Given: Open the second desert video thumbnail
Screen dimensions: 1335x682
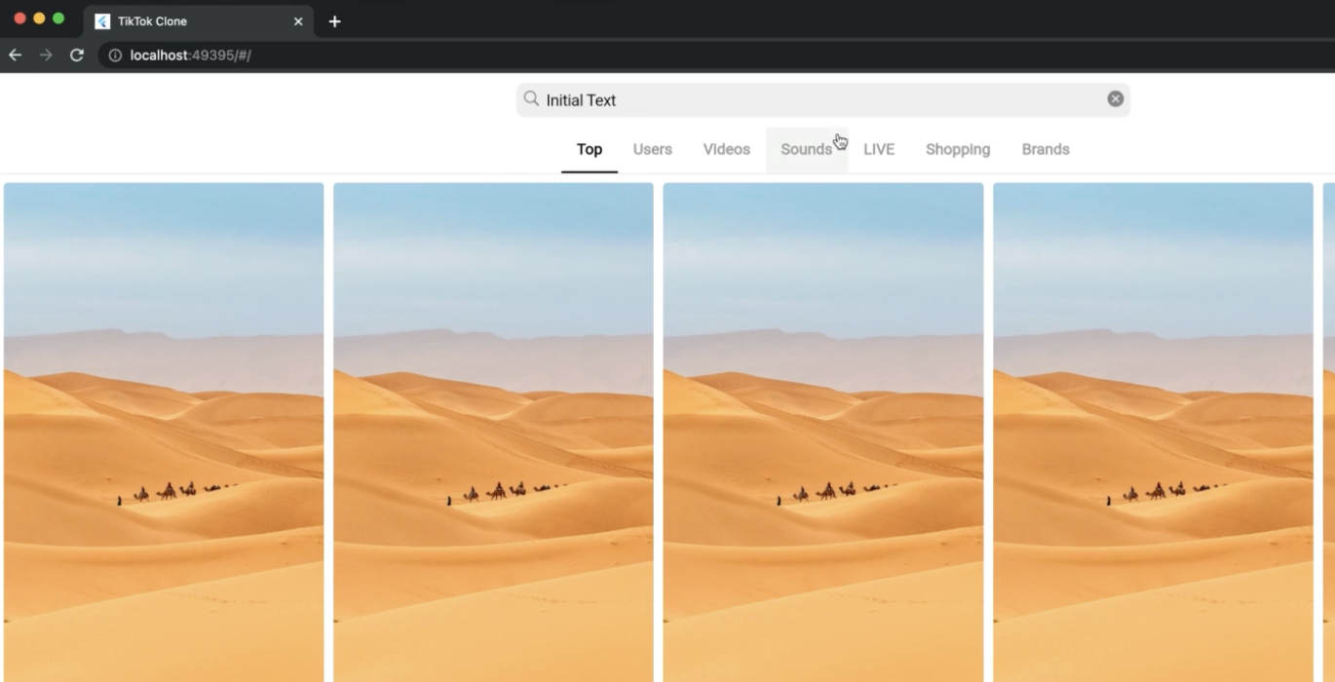Looking at the screenshot, I should (x=493, y=433).
